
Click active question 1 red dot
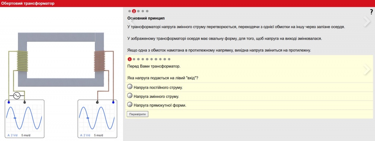point(130,59)
